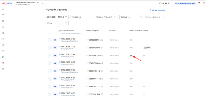Expand the Сотрудник filter dropdown
Image resolution: width=205 pixels, height=99 pixels.
(x=131, y=17)
